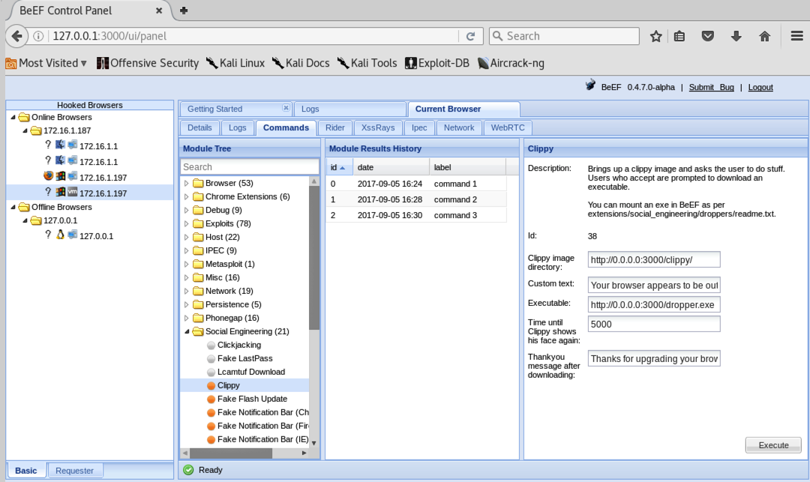Close the Getting Started tab
Image resolution: width=810 pixels, height=482 pixels.
pos(285,108)
